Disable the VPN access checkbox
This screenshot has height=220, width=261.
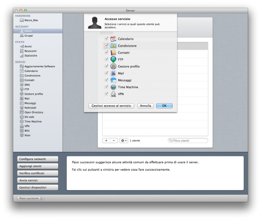click(x=106, y=94)
